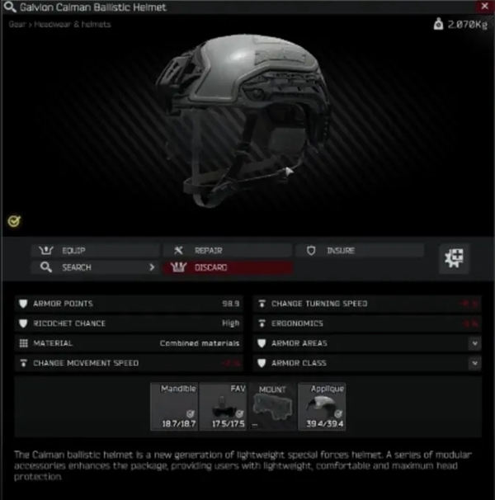Click the found-in-raid checkmark icon
This screenshot has width=495, height=500.
coord(14,220)
